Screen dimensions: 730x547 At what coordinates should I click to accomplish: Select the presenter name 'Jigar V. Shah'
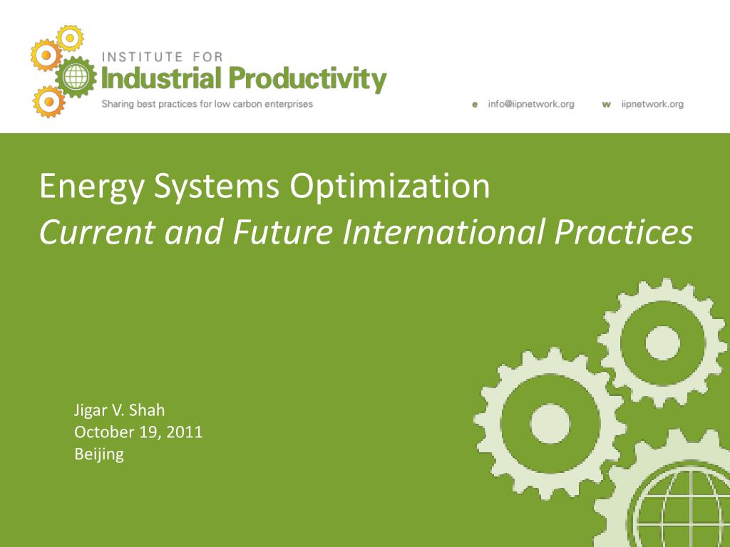(119, 410)
